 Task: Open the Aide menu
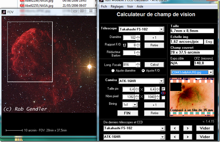pos(140,6)
